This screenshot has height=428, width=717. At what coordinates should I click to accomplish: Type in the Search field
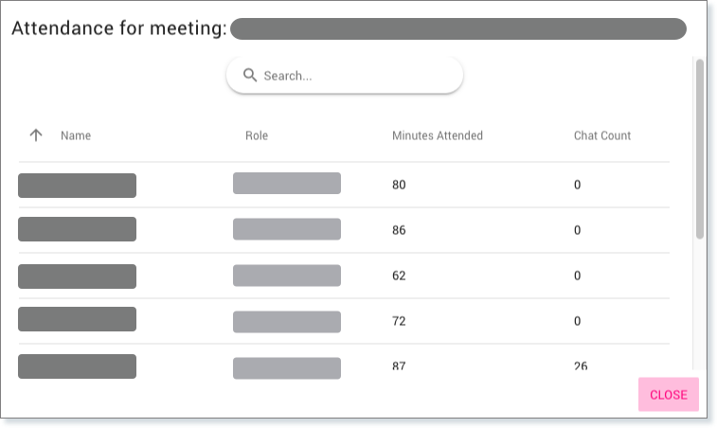click(x=355, y=76)
